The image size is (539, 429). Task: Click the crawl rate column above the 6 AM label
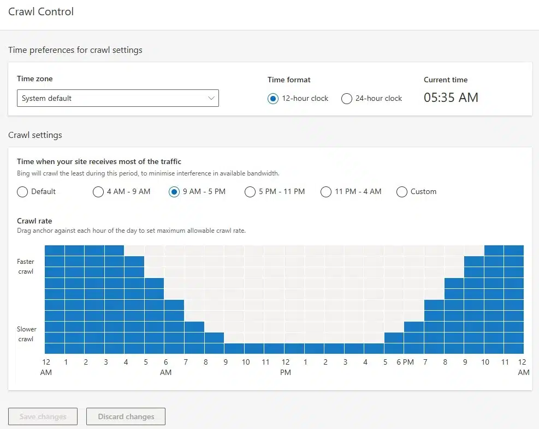(174, 299)
